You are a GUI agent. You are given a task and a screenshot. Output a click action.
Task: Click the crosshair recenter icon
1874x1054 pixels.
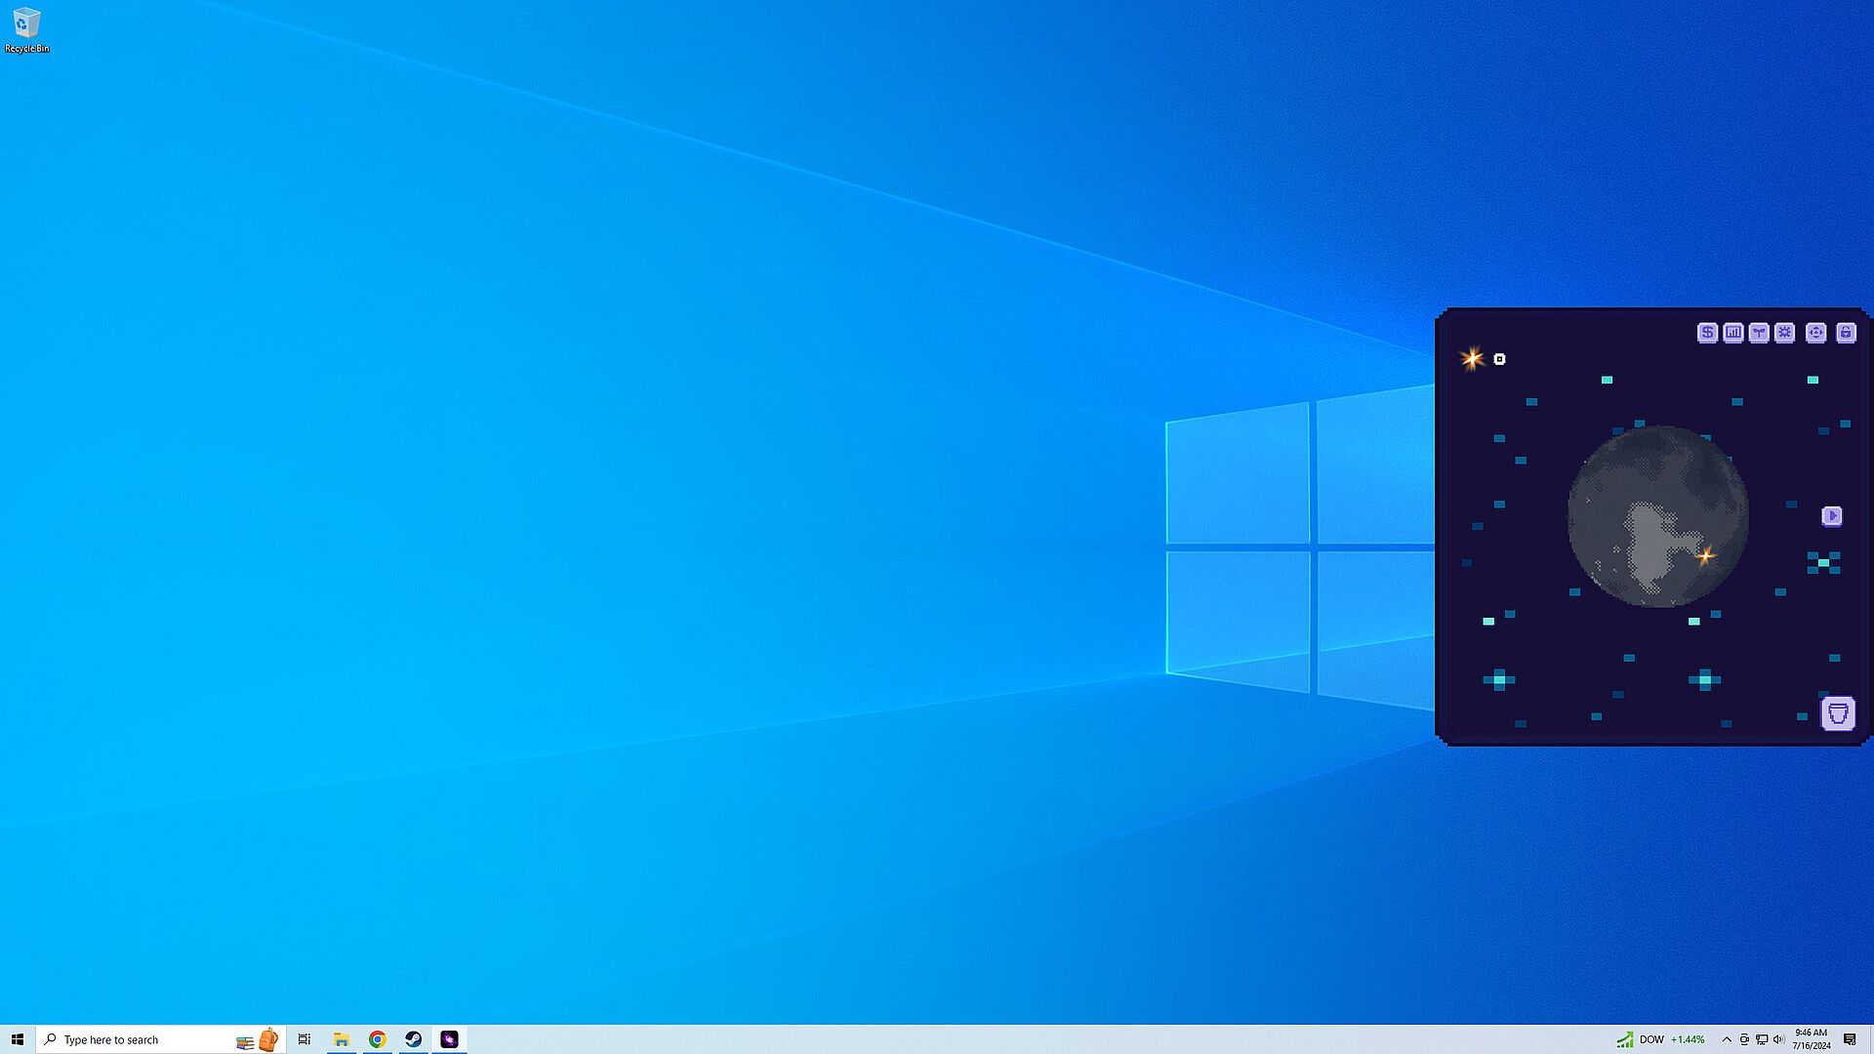point(1815,333)
